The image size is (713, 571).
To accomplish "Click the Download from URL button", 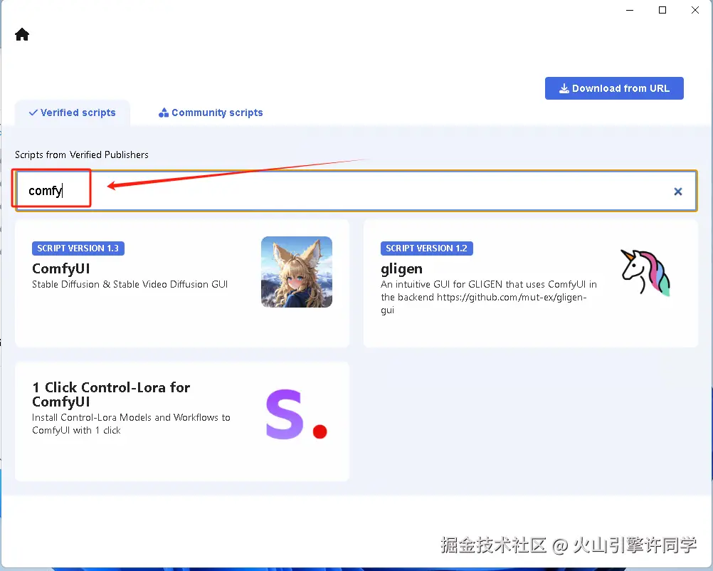I will pos(614,88).
